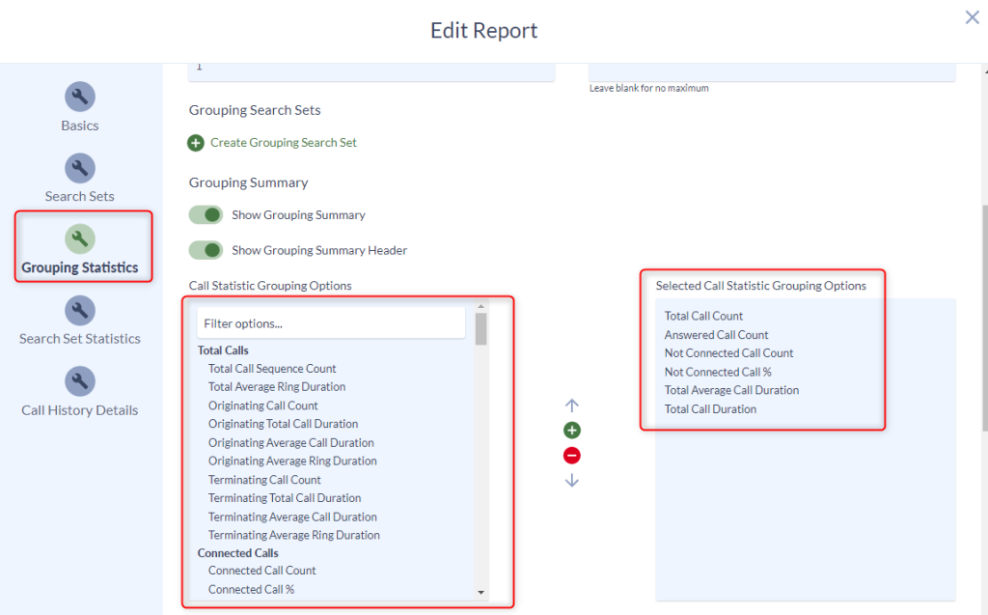Click the options list scroll-up arrow
This screenshot has height=615, width=988.
(480, 307)
